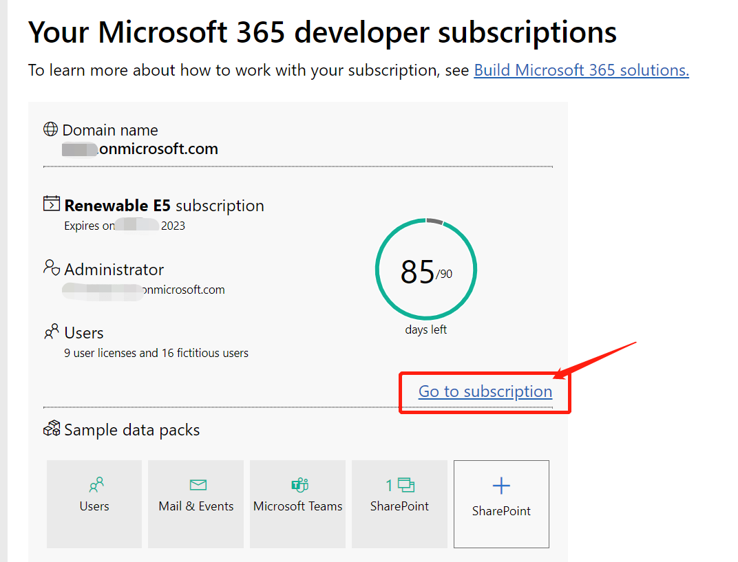The height and width of the screenshot is (562, 738).
Task: Open the Go to subscription link
Action: pos(485,391)
